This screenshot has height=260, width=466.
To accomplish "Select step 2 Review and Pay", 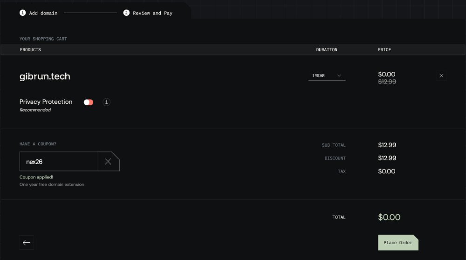I will (x=148, y=13).
